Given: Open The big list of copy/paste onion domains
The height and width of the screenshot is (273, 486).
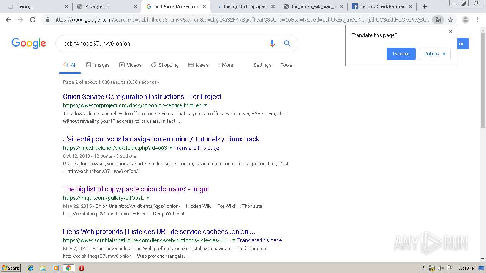Looking at the screenshot, I should click(x=136, y=189).
